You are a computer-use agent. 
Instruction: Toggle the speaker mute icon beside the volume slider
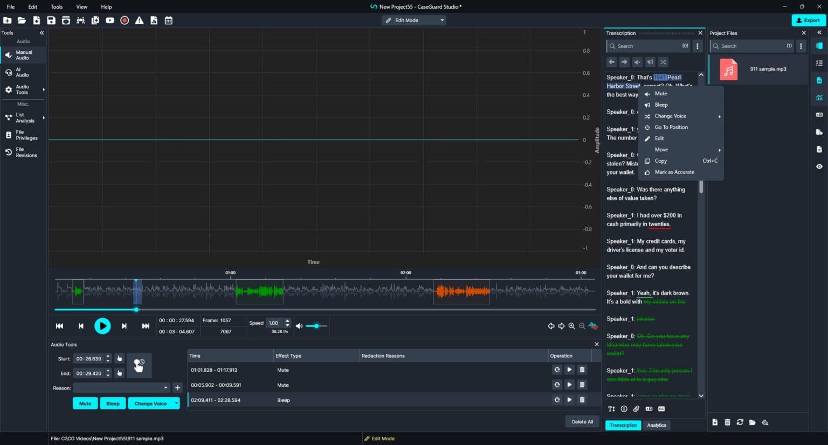299,326
